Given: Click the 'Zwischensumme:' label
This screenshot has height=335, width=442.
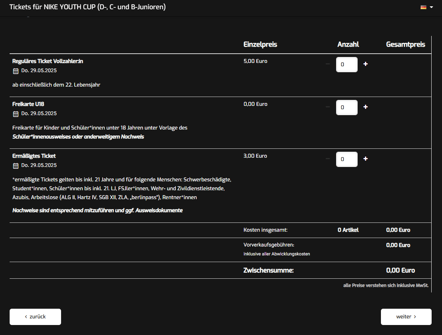Looking at the screenshot, I should coord(268,271).
